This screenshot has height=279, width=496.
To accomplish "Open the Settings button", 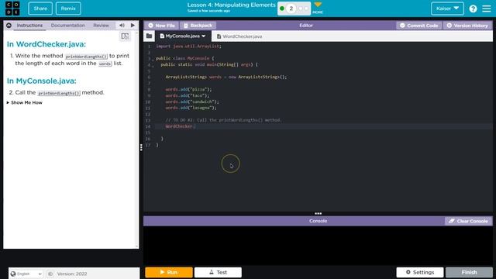I will click(x=420, y=272).
